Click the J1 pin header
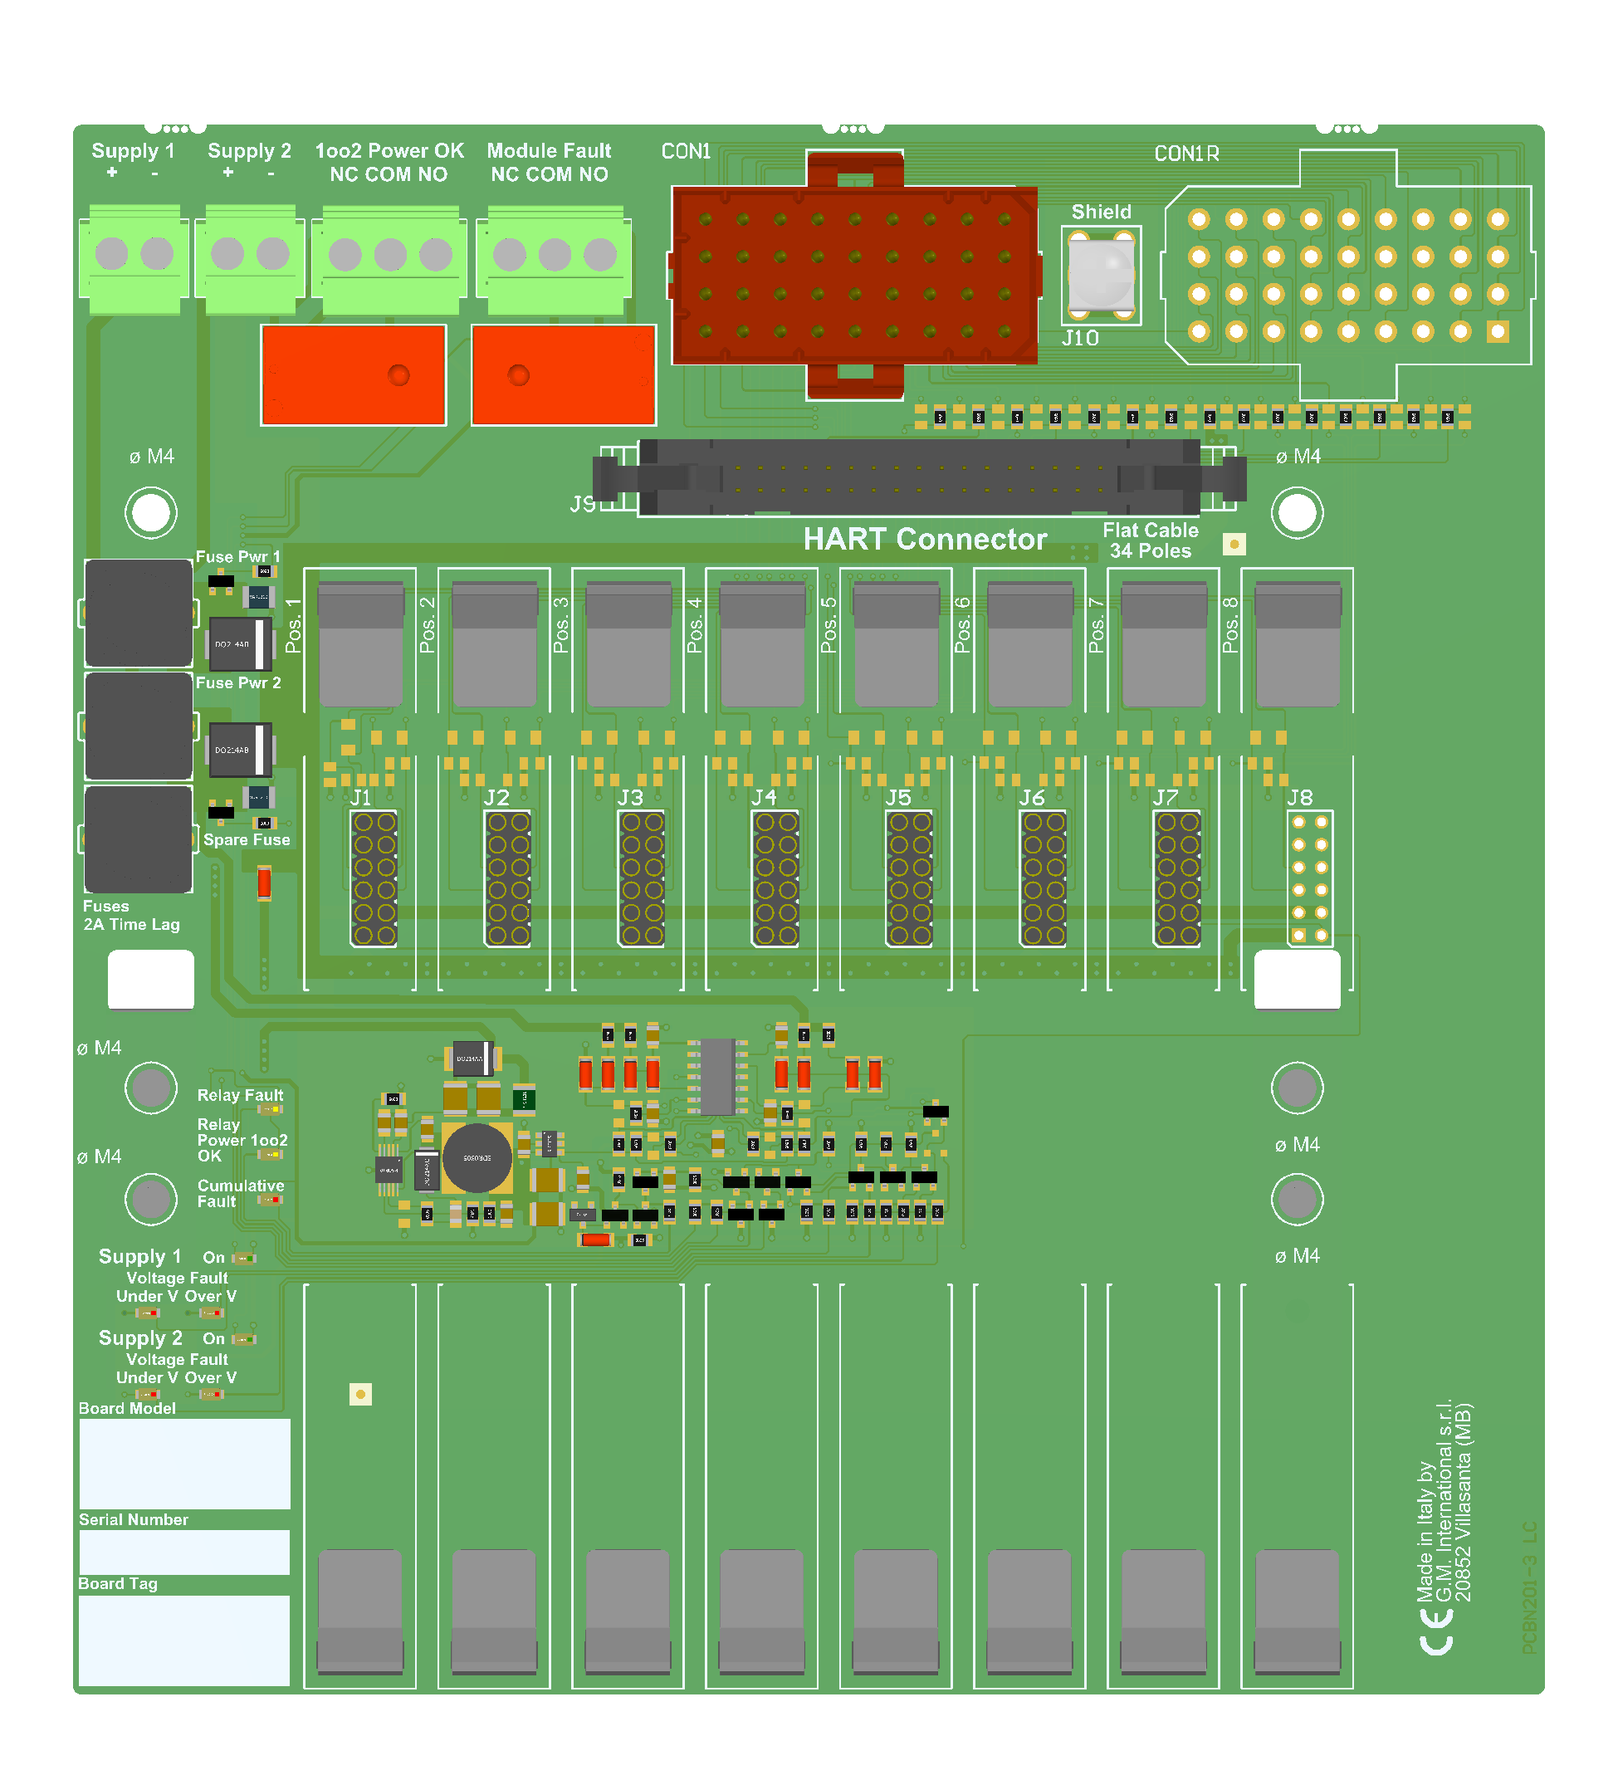The width and height of the screenshot is (1618, 1775). pos(374,878)
